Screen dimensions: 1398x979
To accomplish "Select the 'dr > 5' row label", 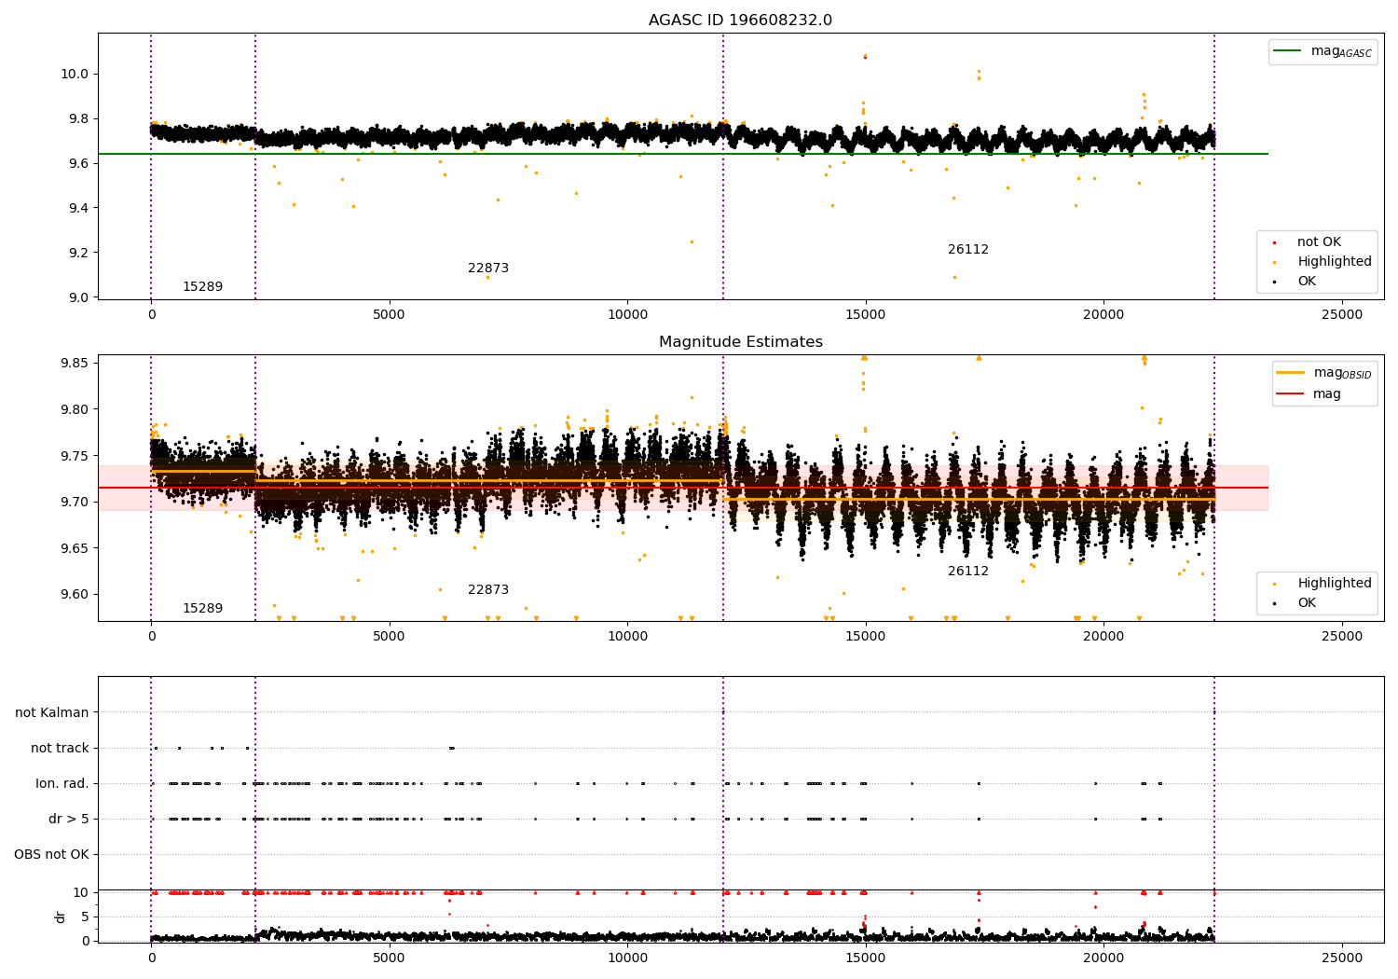I will click(x=69, y=819).
